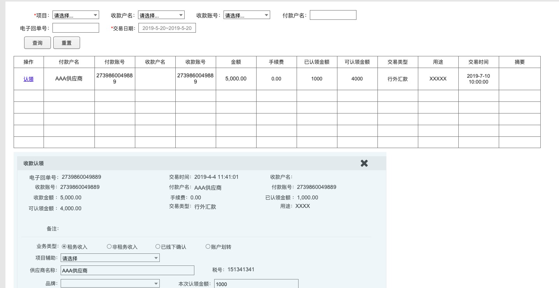Open the 认领 link in first row
Image resolution: width=559 pixels, height=288 pixels.
(28, 79)
